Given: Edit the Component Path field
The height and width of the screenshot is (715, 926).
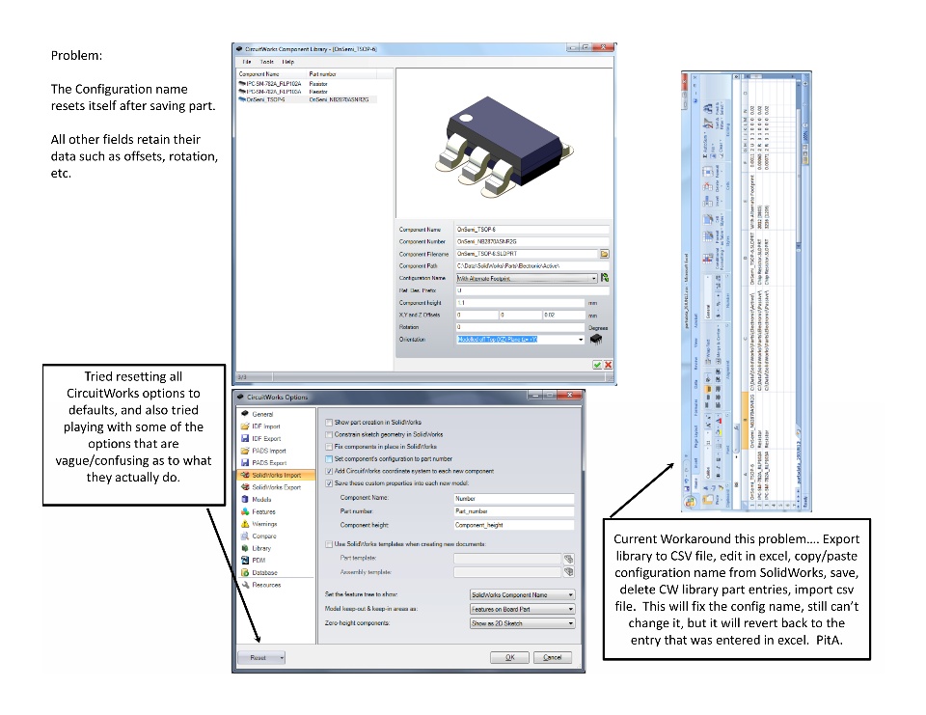Looking at the screenshot, I should pos(532,266).
